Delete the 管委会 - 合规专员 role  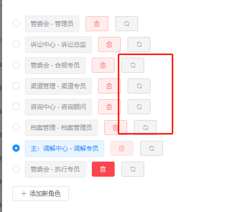(103, 65)
